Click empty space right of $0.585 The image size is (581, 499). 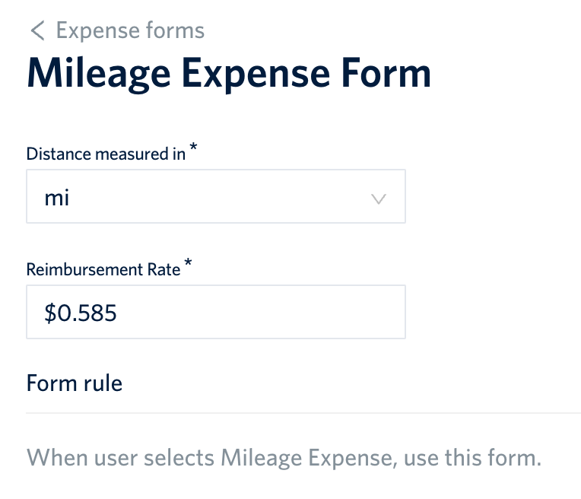point(266,312)
